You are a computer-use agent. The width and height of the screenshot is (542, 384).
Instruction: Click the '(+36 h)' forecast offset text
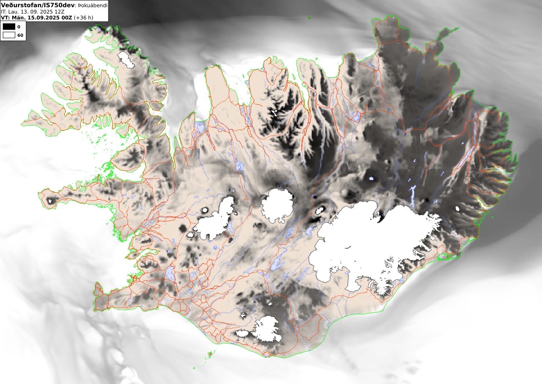coord(84,18)
